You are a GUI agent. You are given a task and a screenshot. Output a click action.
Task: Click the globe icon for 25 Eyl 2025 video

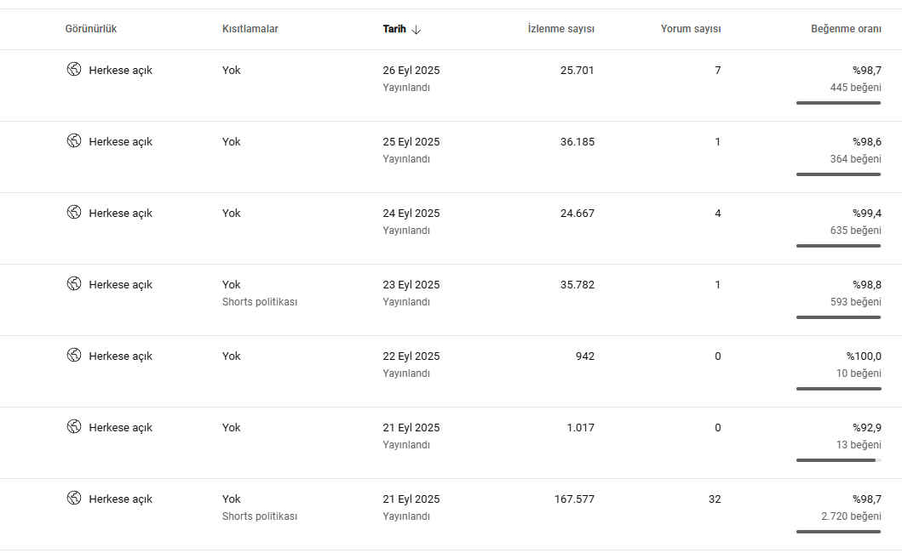pyautogui.click(x=74, y=141)
